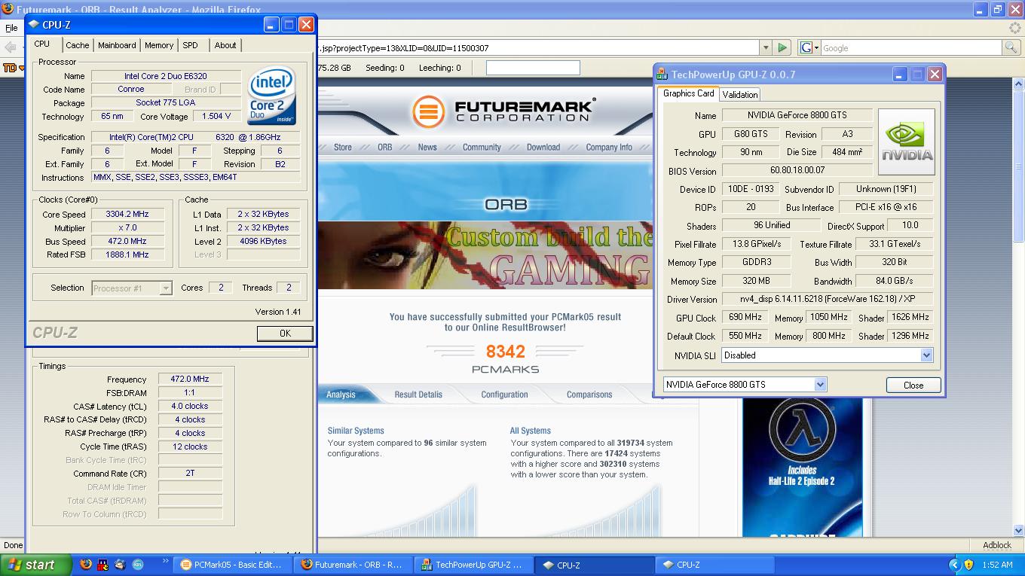This screenshot has width=1025, height=576.
Task: Click the Adblock status bar entry
Action: click(997, 545)
